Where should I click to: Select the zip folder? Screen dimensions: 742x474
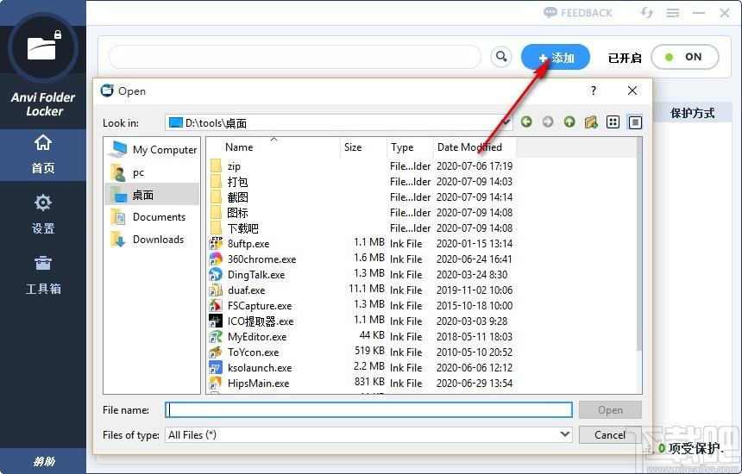point(234,165)
